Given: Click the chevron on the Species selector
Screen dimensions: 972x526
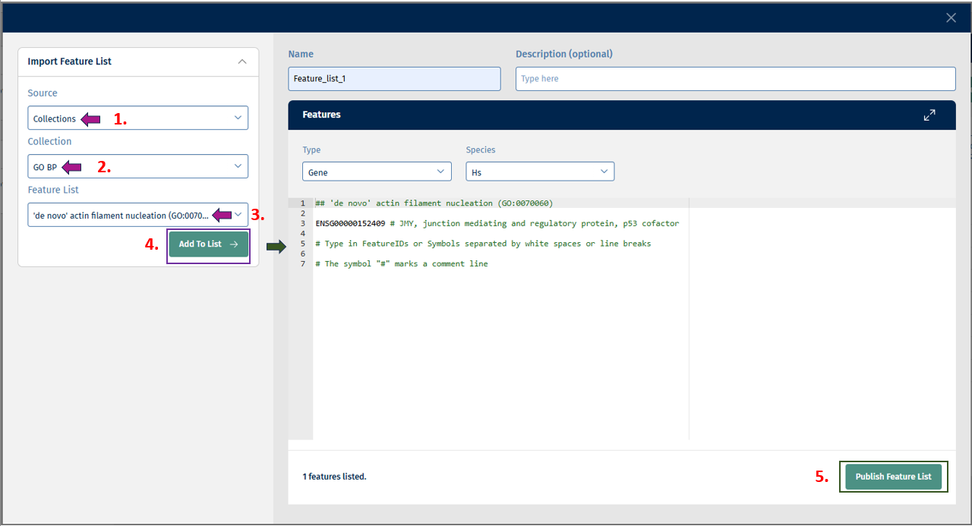Looking at the screenshot, I should point(604,171).
